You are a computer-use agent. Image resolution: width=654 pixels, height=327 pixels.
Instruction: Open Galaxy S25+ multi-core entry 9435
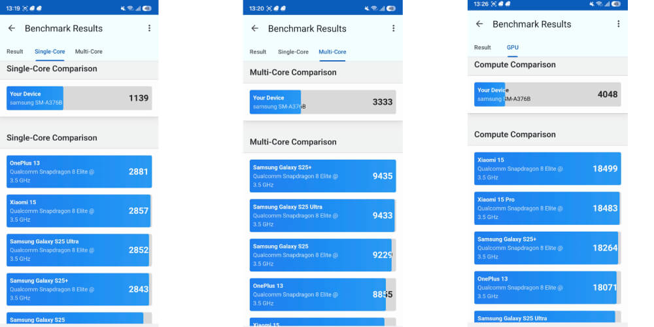point(323,175)
